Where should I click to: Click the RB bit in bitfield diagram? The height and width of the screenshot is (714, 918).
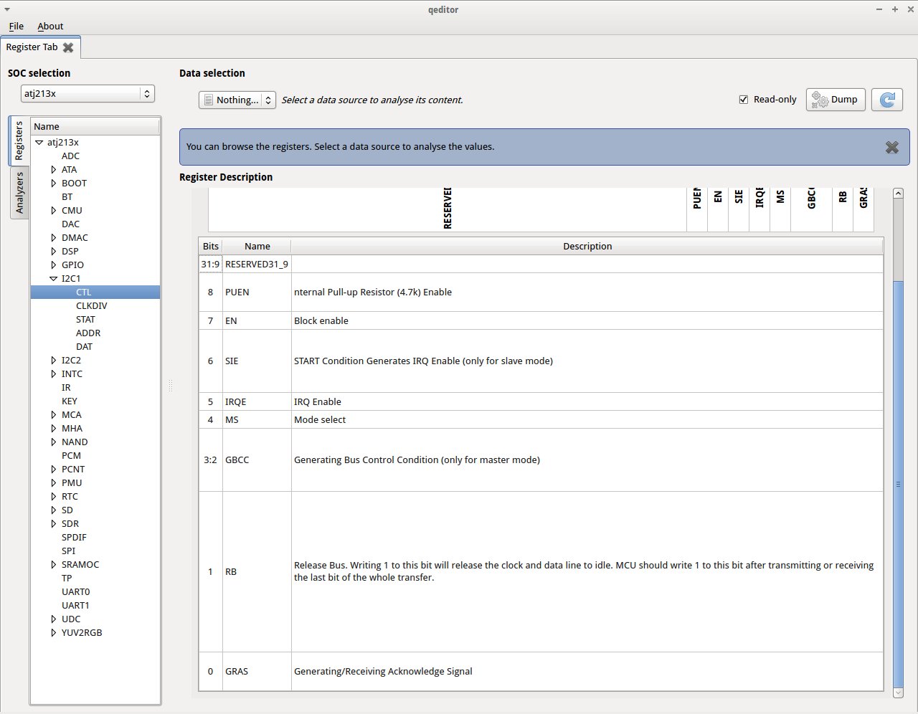click(x=843, y=209)
